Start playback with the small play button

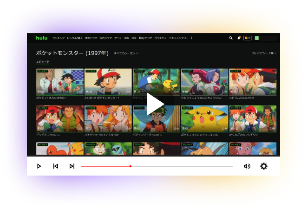click(x=39, y=166)
